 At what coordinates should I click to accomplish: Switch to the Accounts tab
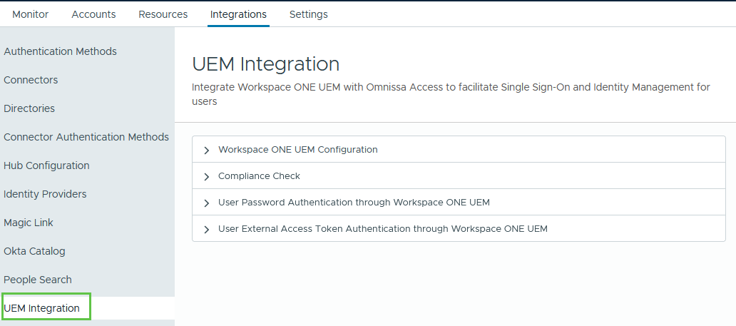(93, 14)
